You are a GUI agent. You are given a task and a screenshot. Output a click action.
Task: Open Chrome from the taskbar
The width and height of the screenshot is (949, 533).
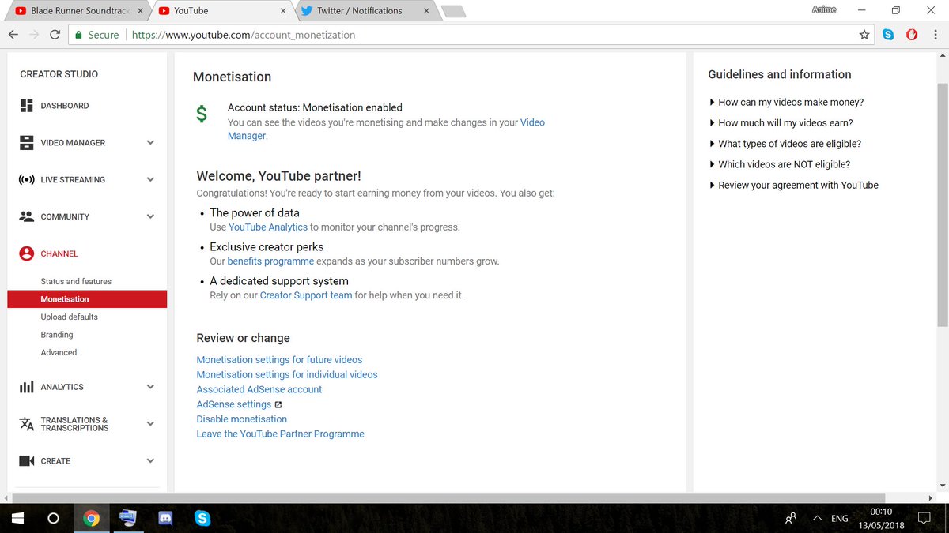click(x=92, y=519)
